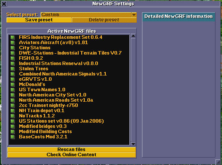Close the NewGRF Settings window

click(x=4, y=4)
